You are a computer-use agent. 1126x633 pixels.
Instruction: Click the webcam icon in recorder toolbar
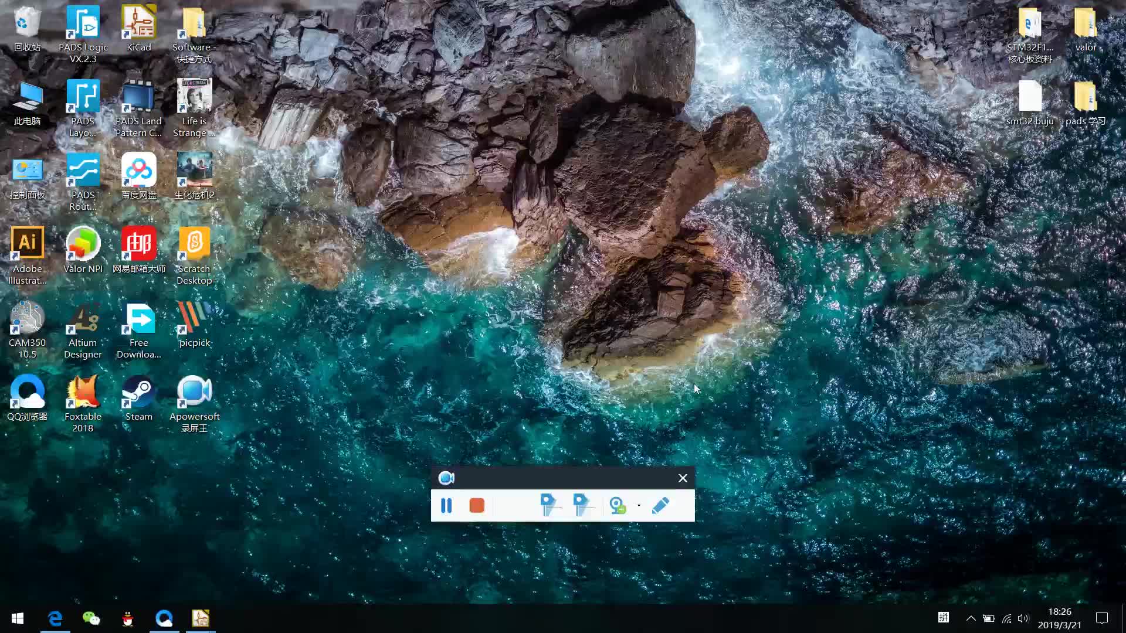pos(618,505)
